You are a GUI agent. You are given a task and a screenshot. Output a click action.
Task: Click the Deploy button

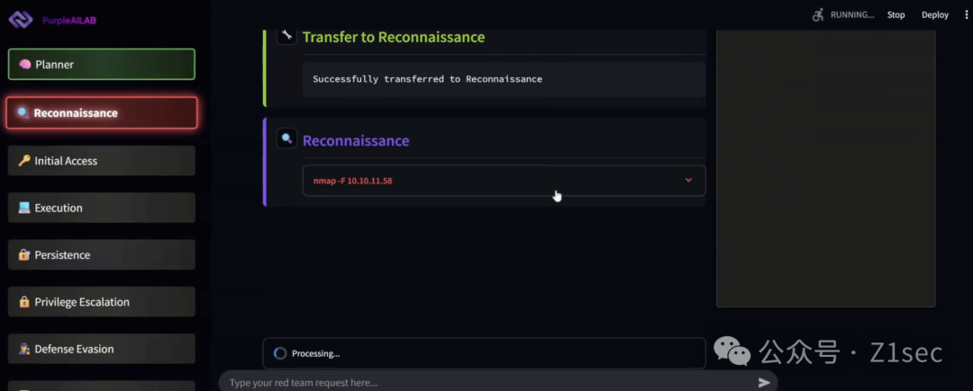coord(935,14)
